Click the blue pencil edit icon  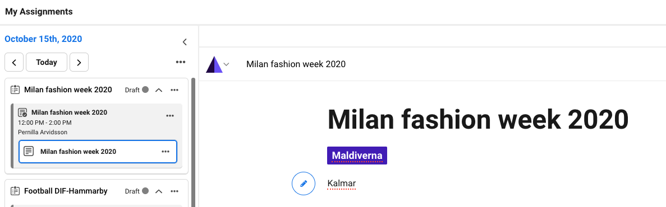point(304,184)
